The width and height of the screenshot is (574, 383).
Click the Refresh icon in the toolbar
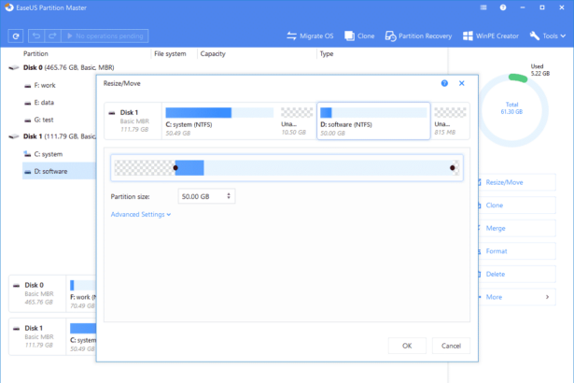click(16, 36)
